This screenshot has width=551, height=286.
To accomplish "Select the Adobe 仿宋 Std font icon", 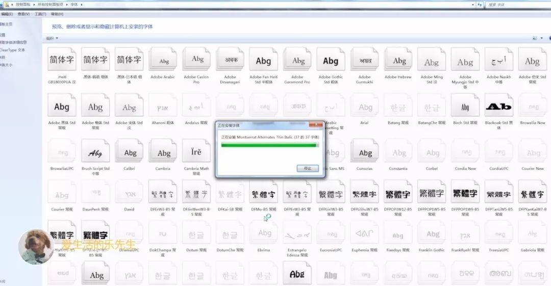I will click(532, 60).
